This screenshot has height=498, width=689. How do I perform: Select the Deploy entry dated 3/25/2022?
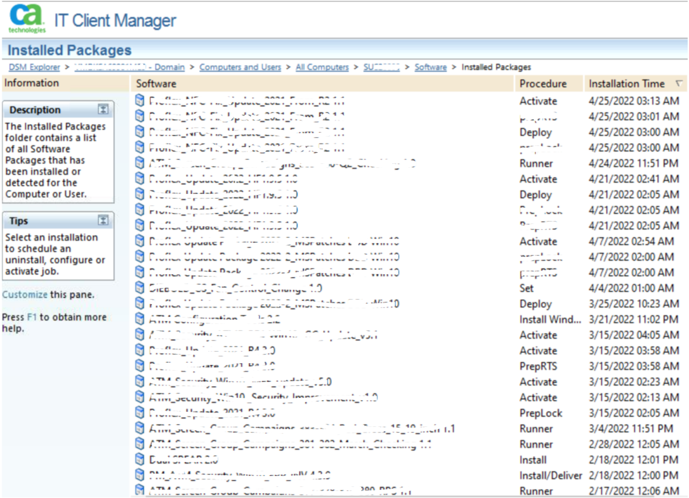coord(535,304)
